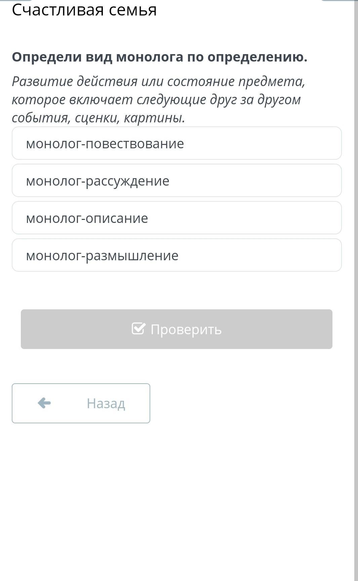The height and width of the screenshot is (581, 358).
Task: Click the line которое включает следующие друг за другом
Action: [x=156, y=100]
